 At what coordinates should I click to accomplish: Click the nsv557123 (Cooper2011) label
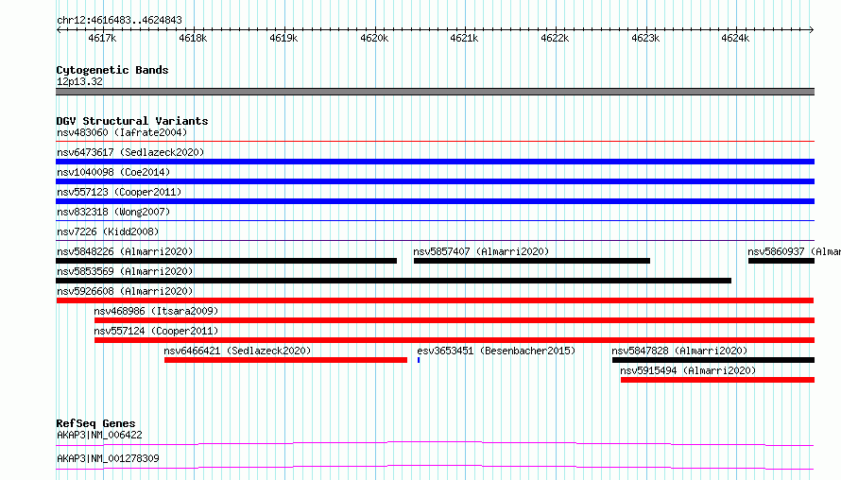(x=119, y=192)
